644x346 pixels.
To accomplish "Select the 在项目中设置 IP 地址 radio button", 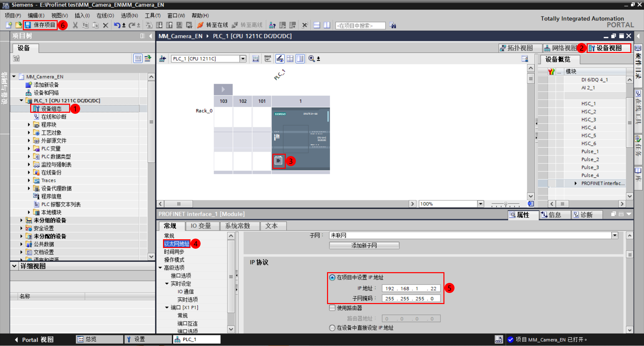I will click(x=332, y=277).
